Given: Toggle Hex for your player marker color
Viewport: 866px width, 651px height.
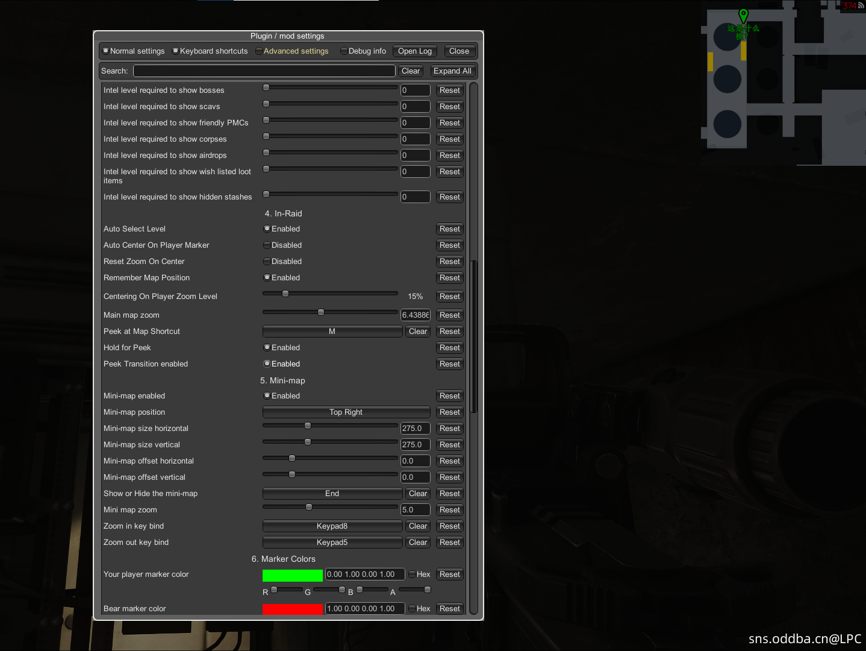Looking at the screenshot, I should (x=413, y=574).
